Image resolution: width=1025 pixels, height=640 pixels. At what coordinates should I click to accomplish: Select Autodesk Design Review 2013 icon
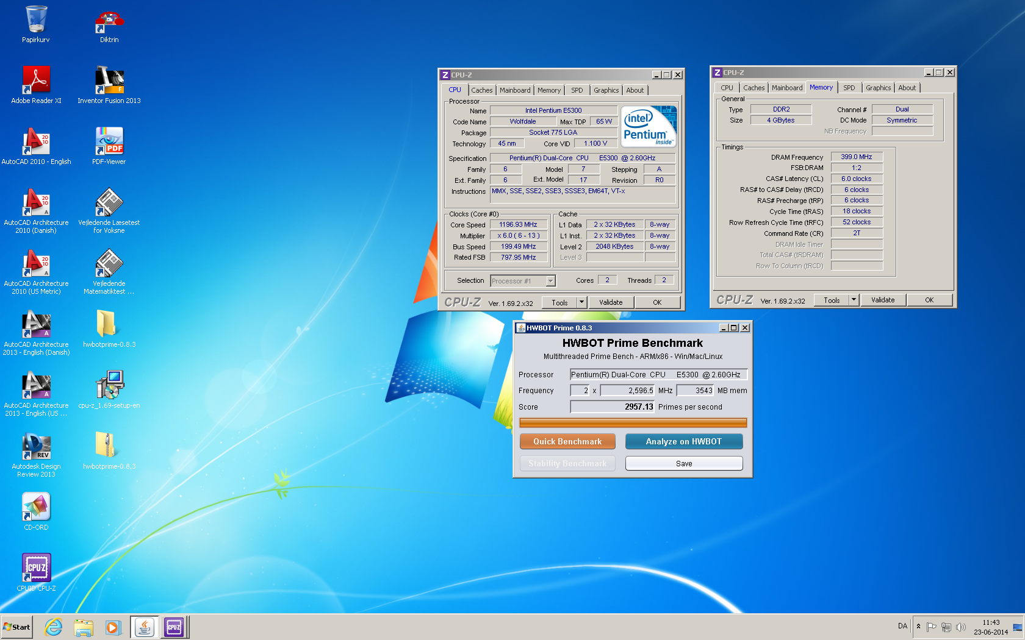(36, 455)
